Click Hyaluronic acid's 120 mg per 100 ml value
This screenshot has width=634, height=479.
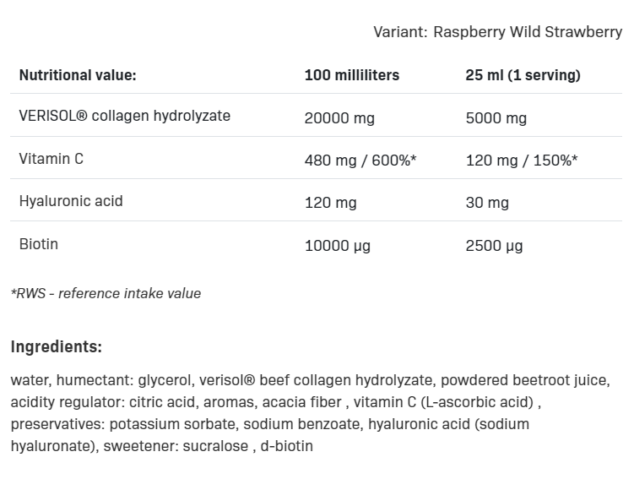(331, 204)
